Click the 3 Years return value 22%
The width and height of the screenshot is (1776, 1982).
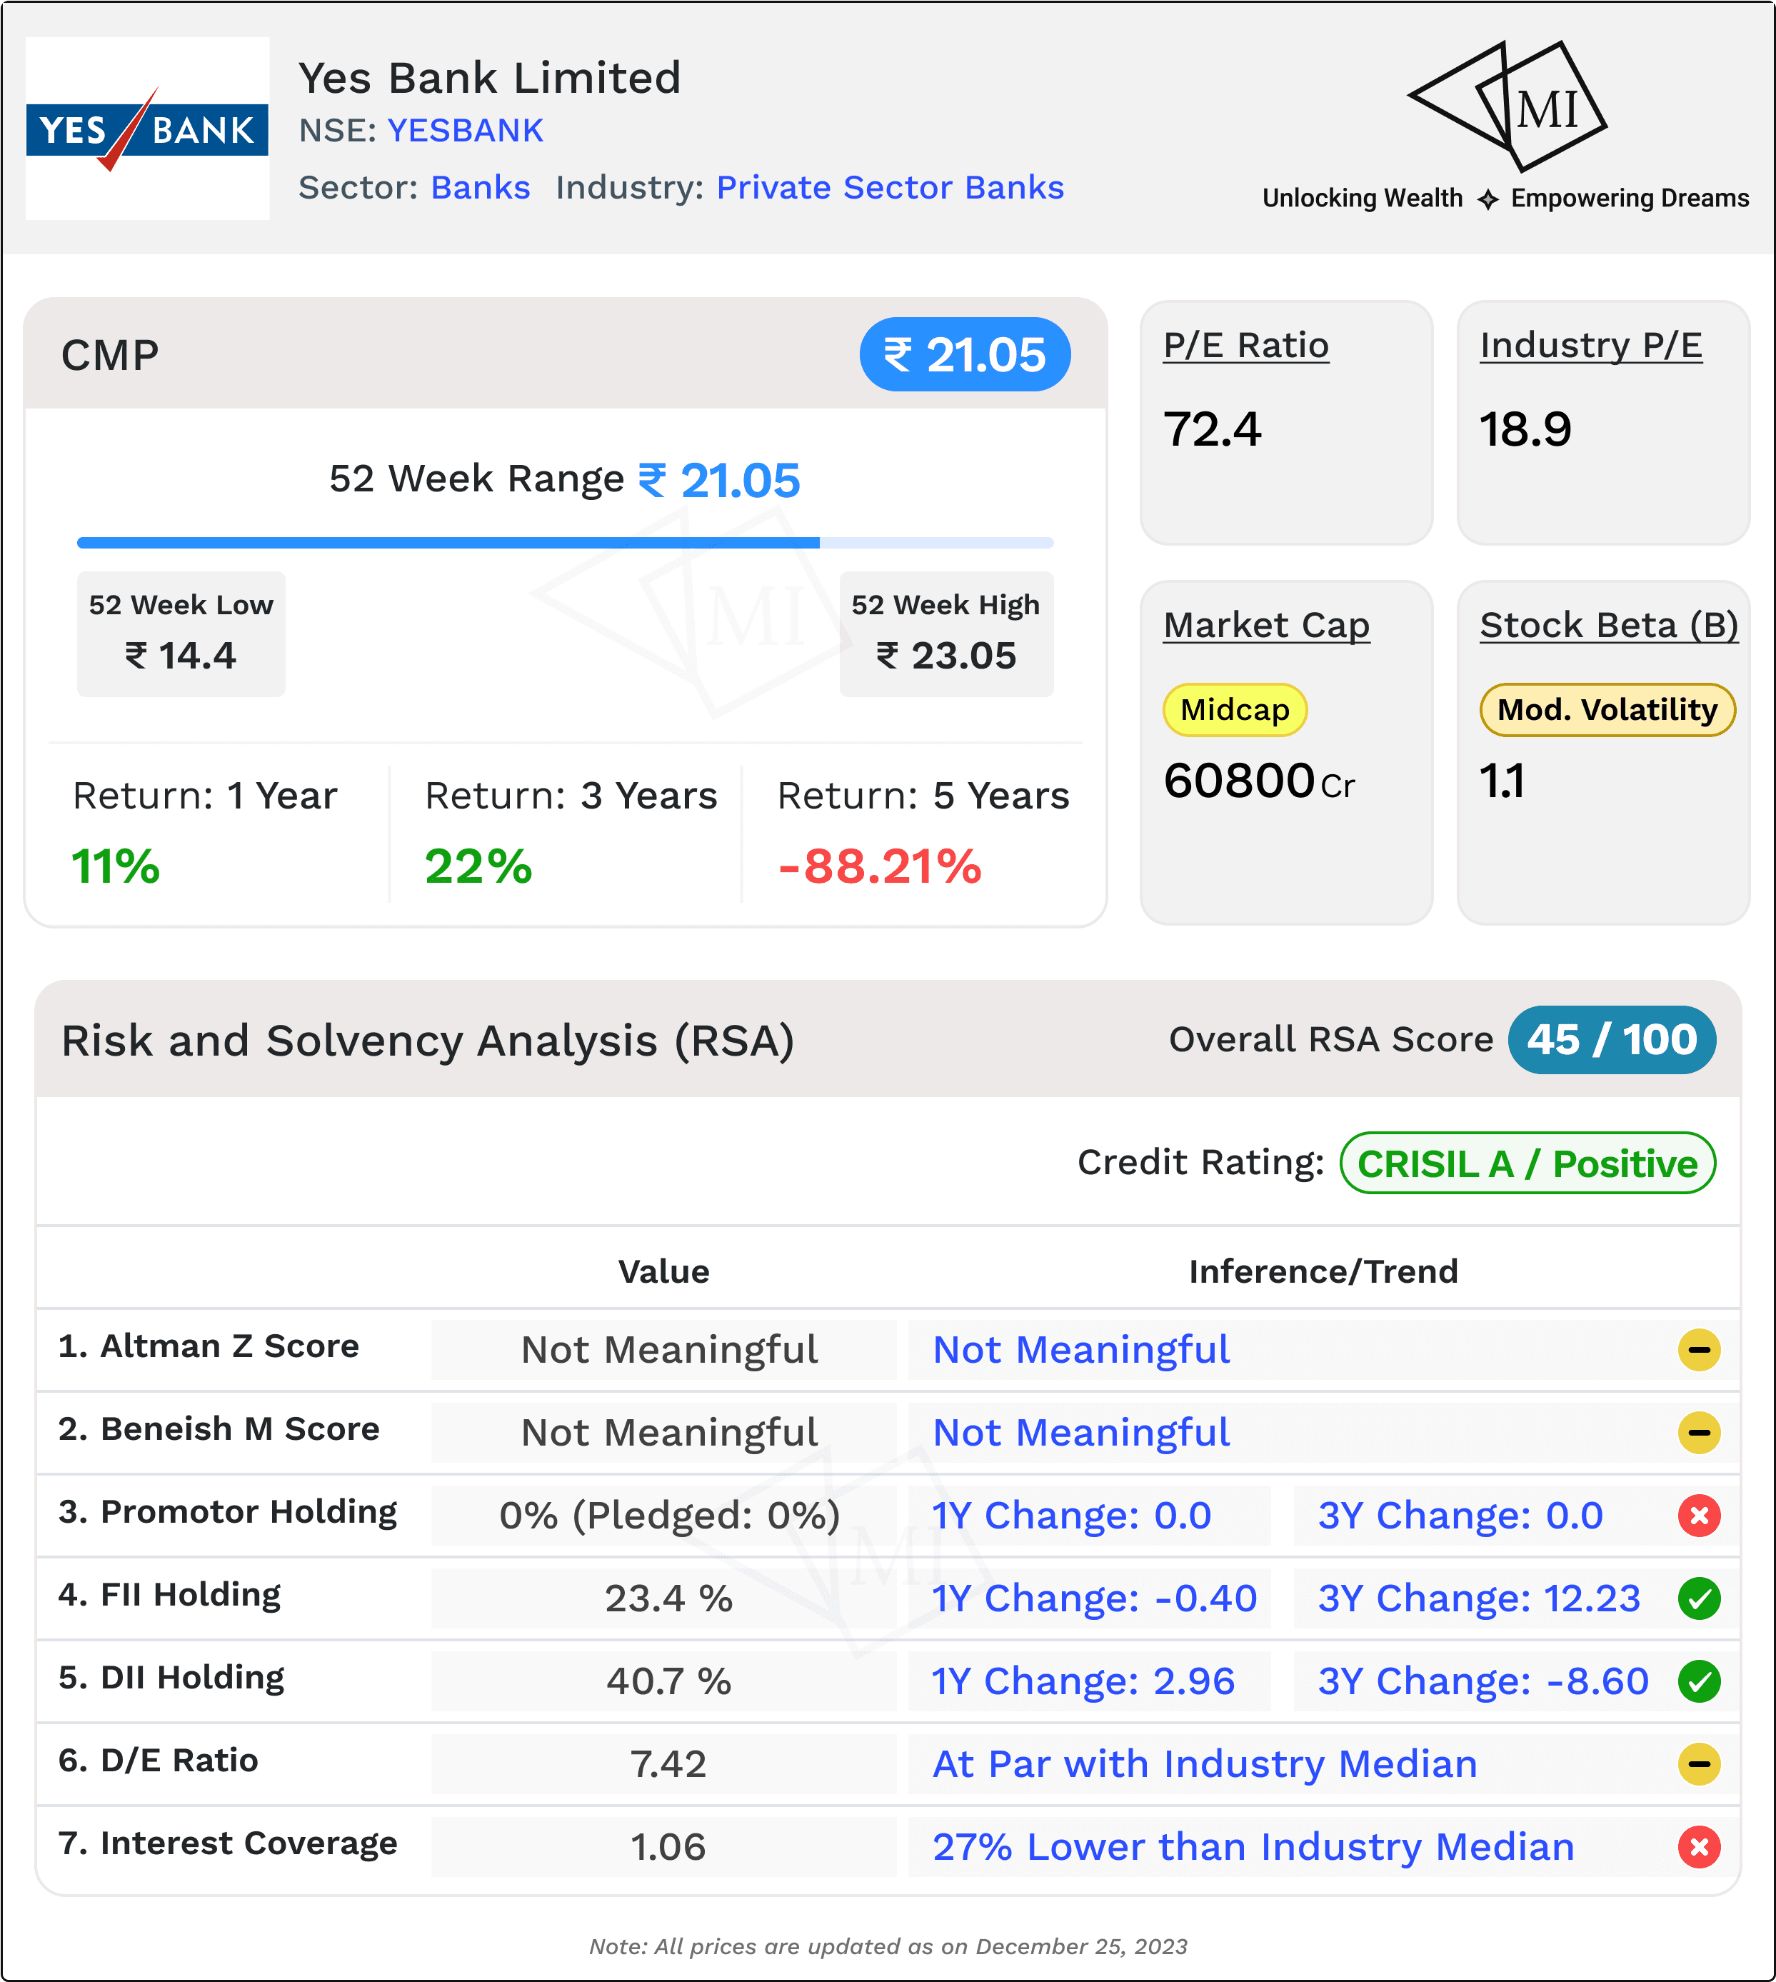[x=478, y=866]
